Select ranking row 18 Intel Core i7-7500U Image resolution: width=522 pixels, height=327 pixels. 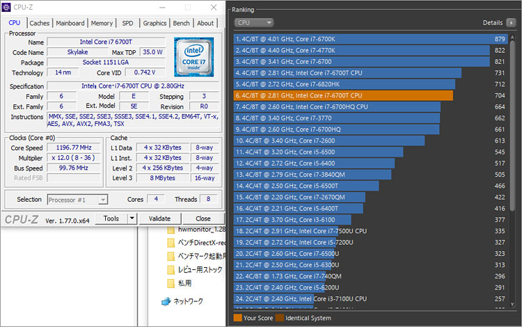tap(370, 231)
